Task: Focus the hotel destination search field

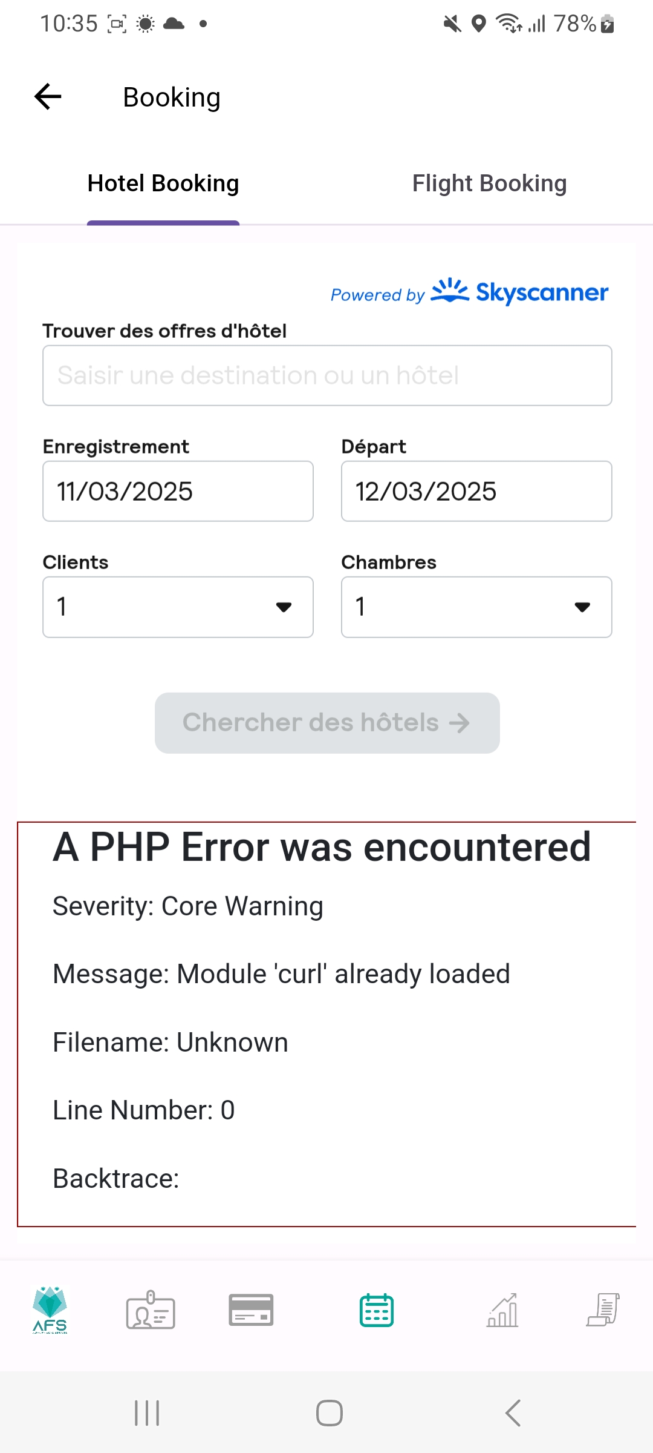Action: pyautogui.click(x=327, y=375)
